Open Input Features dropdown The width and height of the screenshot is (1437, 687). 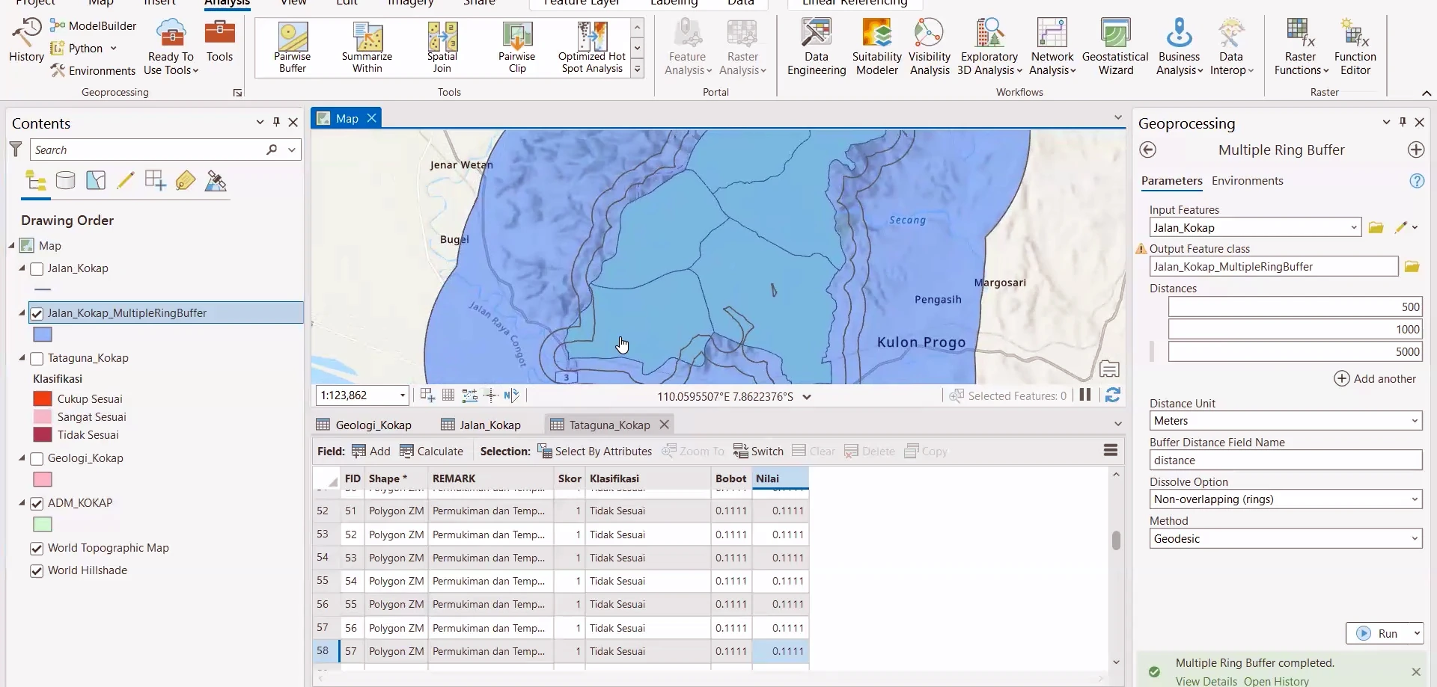(1354, 227)
